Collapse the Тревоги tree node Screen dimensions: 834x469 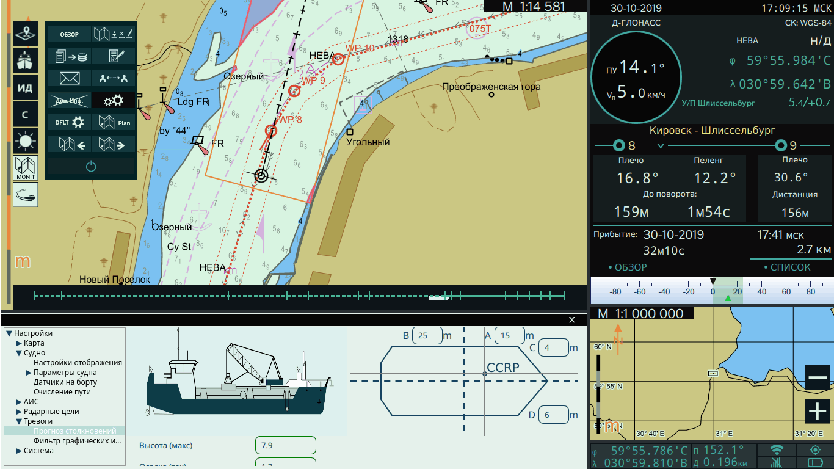(x=19, y=421)
